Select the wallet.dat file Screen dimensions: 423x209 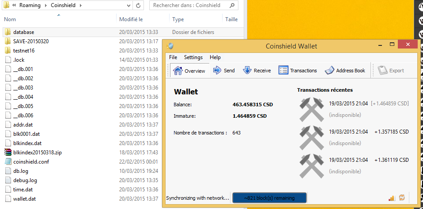[x=25, y=199]
